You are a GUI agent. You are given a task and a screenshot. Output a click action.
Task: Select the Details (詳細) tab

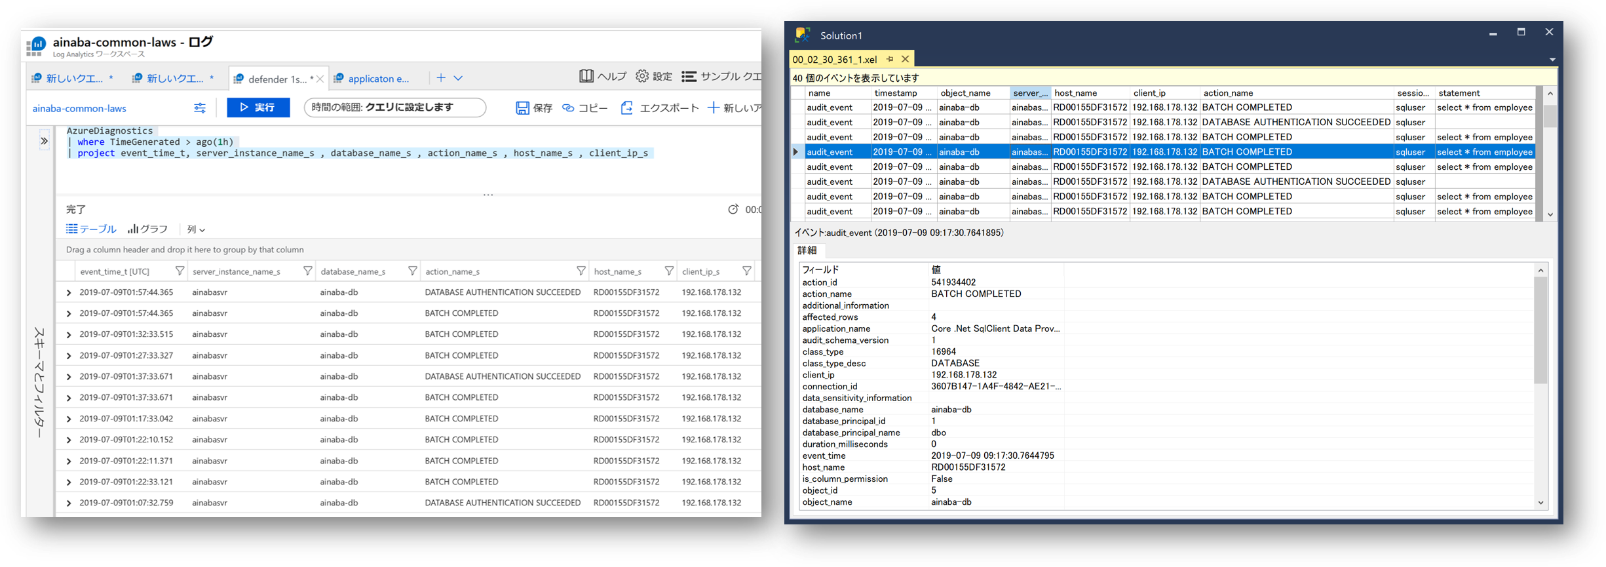pyautogui.click(x=807, y=250)
